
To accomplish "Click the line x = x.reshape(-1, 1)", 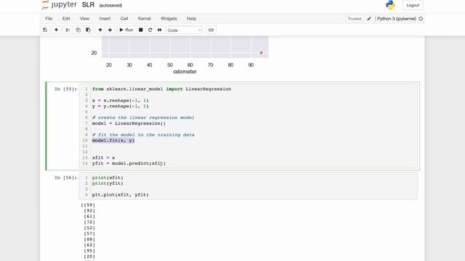I will (121, 101).
